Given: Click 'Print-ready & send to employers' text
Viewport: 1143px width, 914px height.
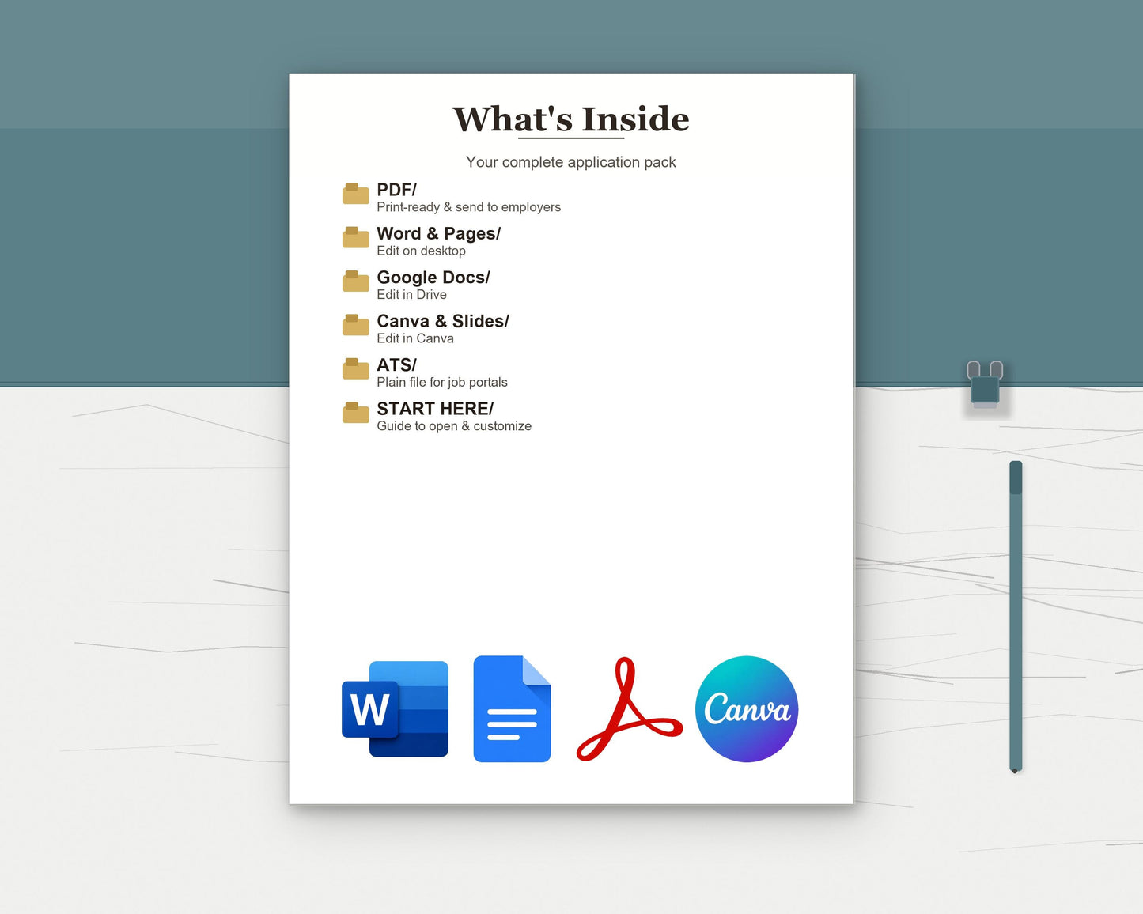Looking at the screenshot, I should click(469, 207).
